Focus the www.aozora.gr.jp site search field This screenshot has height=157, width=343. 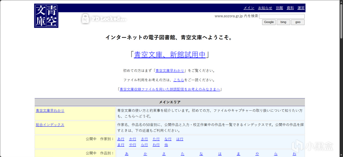click(x=282, y=16)
